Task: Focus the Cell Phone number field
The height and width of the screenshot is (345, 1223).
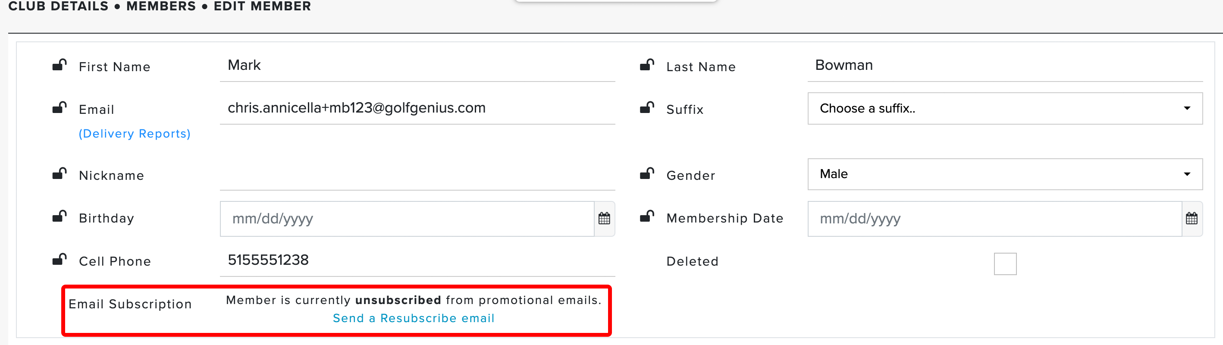Action: [417, 260]
